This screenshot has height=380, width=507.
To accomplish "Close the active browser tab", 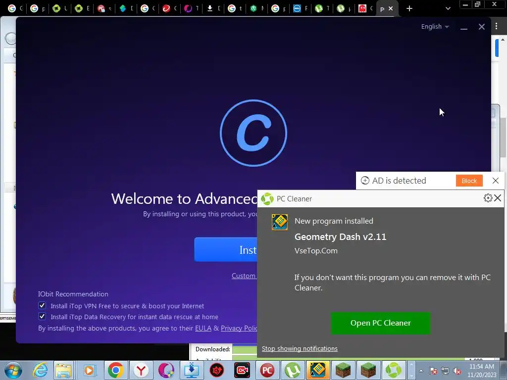I will [x=391, y=9].
